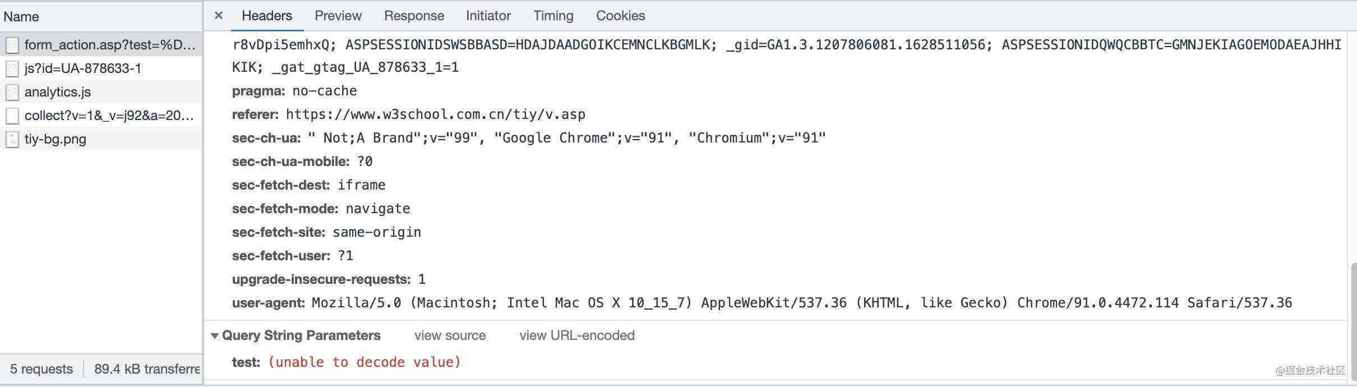Image resolution: width=1357 pixels, height=387 pixels.
Task: Click the collect?v=1 request blank icon
Action: (12, 116)
